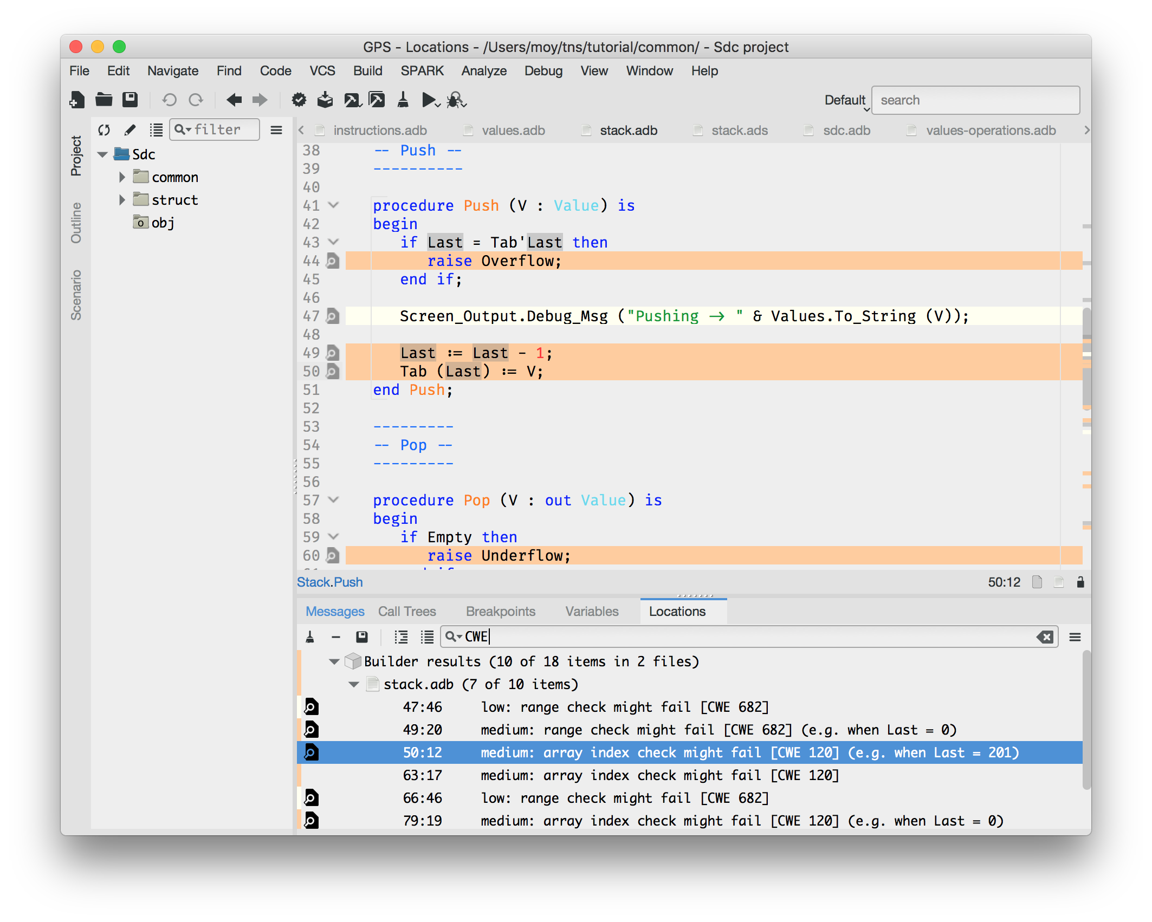Expand the common folder
Screen dimensions: 1152x922
(x=122, y=177)
